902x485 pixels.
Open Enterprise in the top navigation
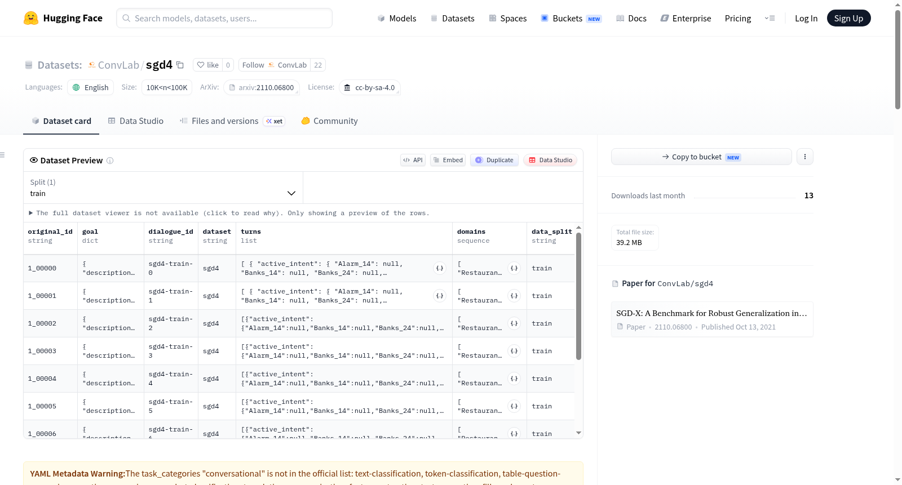686,18
